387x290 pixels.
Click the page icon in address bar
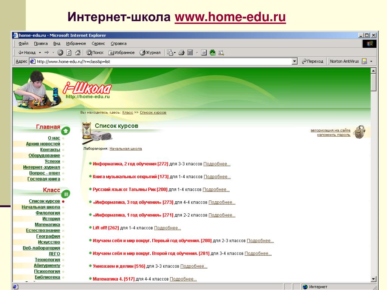(x=33, y=62)
